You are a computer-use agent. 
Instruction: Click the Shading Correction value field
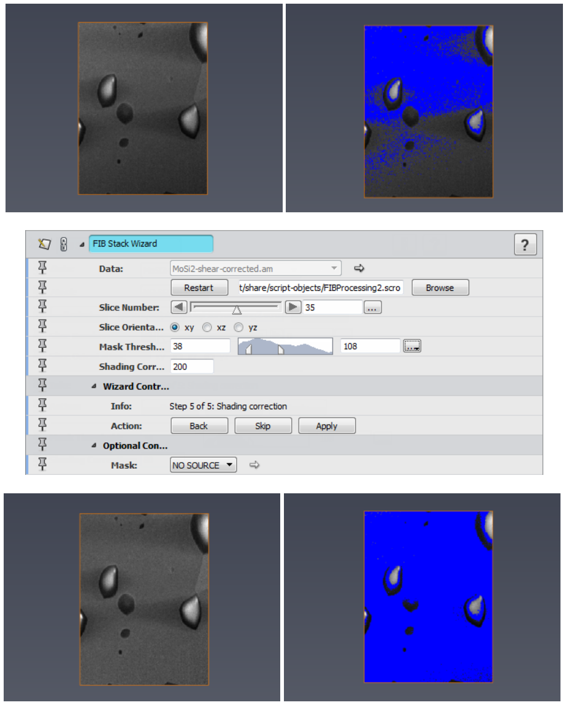pyautogui.click(x=192, y=366)
